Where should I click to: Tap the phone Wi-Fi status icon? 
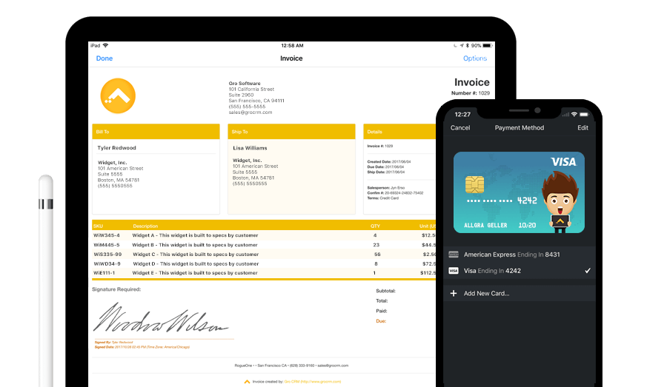tap(574, 114)
